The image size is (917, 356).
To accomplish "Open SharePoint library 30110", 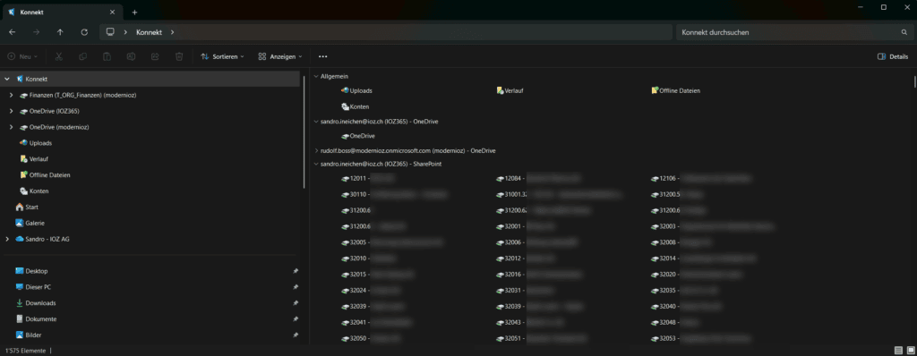I will [395, 194].
